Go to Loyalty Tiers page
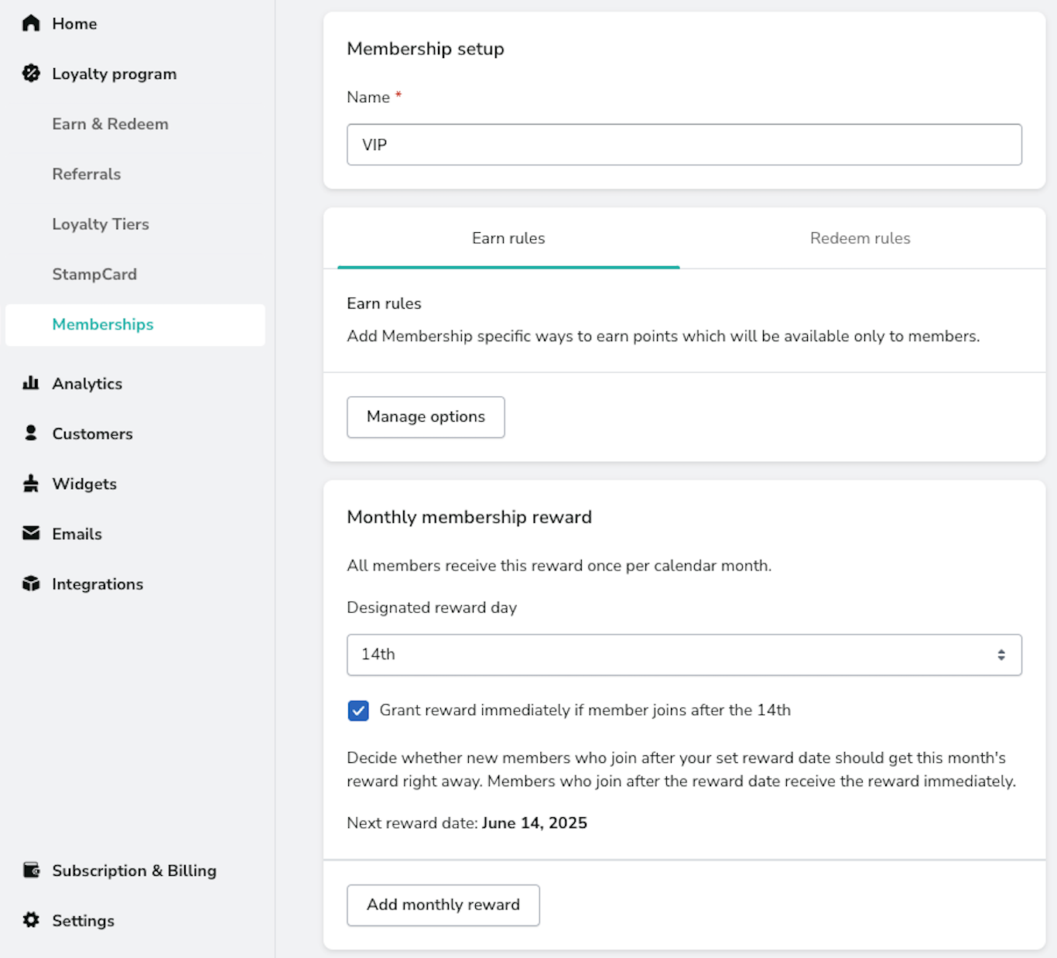The image size is (1057, 958). [x=101, y=224]
